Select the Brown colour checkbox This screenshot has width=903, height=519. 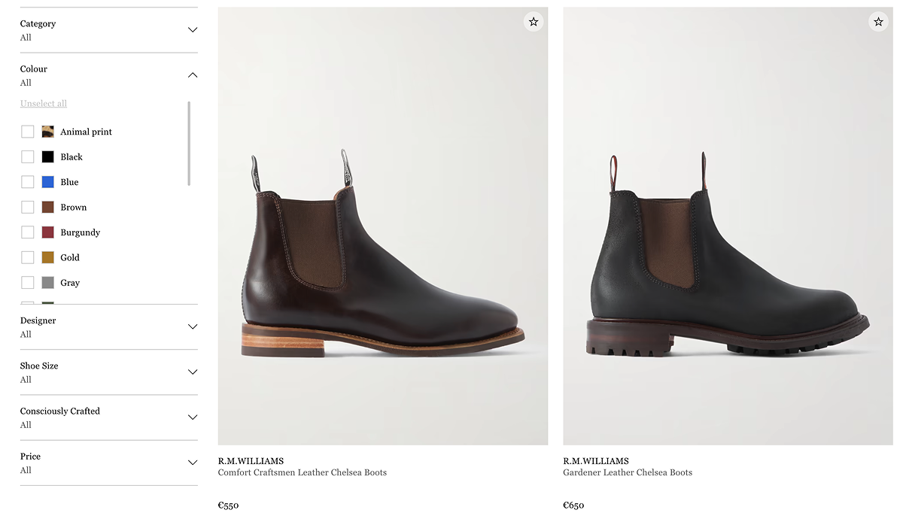(28, 207)
